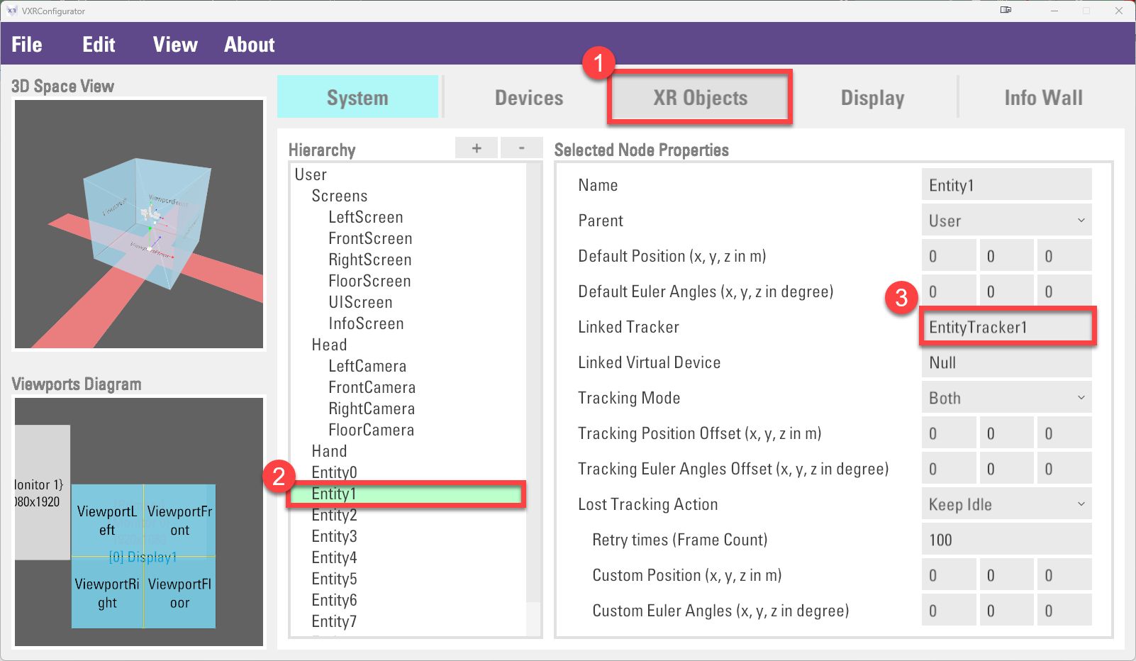Click the plus button above Hierarchy
Image resolution: width=1136 pixels, height=661 pixels.
(477, 148)
